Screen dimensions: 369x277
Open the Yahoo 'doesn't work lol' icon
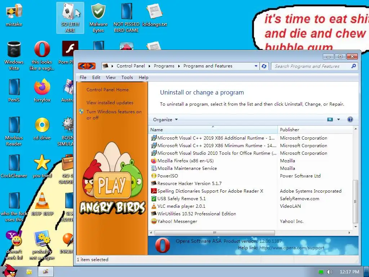[x=14, y=245]
